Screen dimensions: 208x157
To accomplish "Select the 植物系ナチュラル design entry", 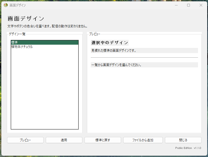I will tap(45, 47).
